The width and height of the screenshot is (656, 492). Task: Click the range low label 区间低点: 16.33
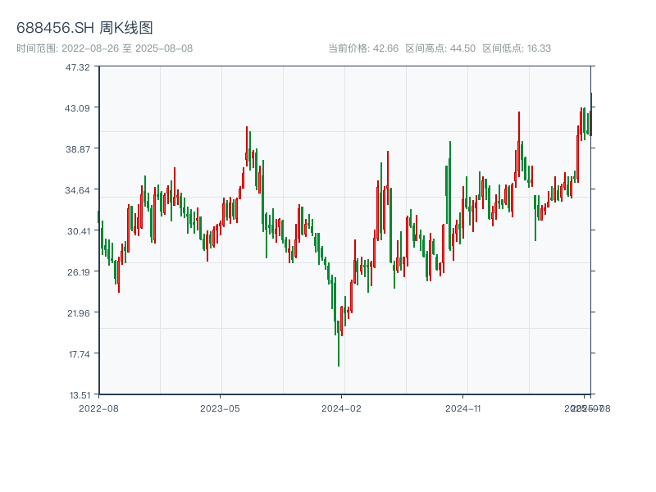[x=517, y=48]
